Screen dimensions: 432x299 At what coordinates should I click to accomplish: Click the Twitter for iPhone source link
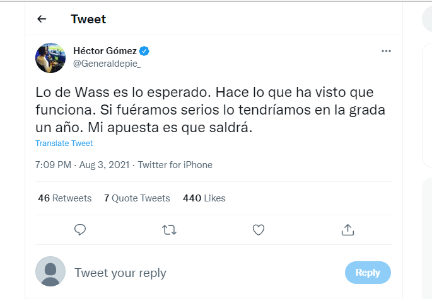coord(175,165)
